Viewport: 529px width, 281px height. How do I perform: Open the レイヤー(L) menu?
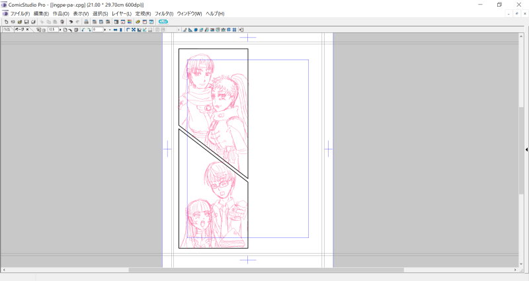[x=122, y=13]
